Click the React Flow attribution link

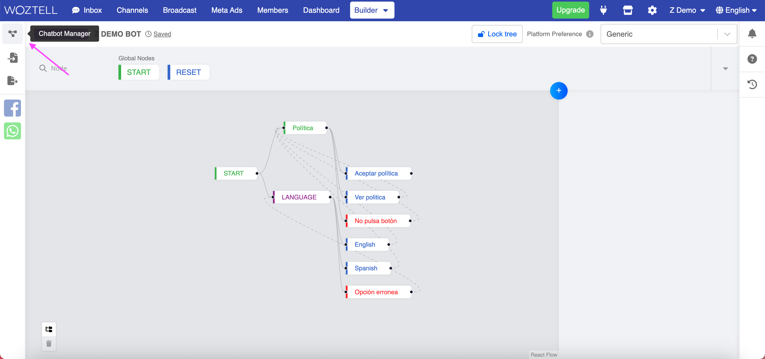[543, 355]
